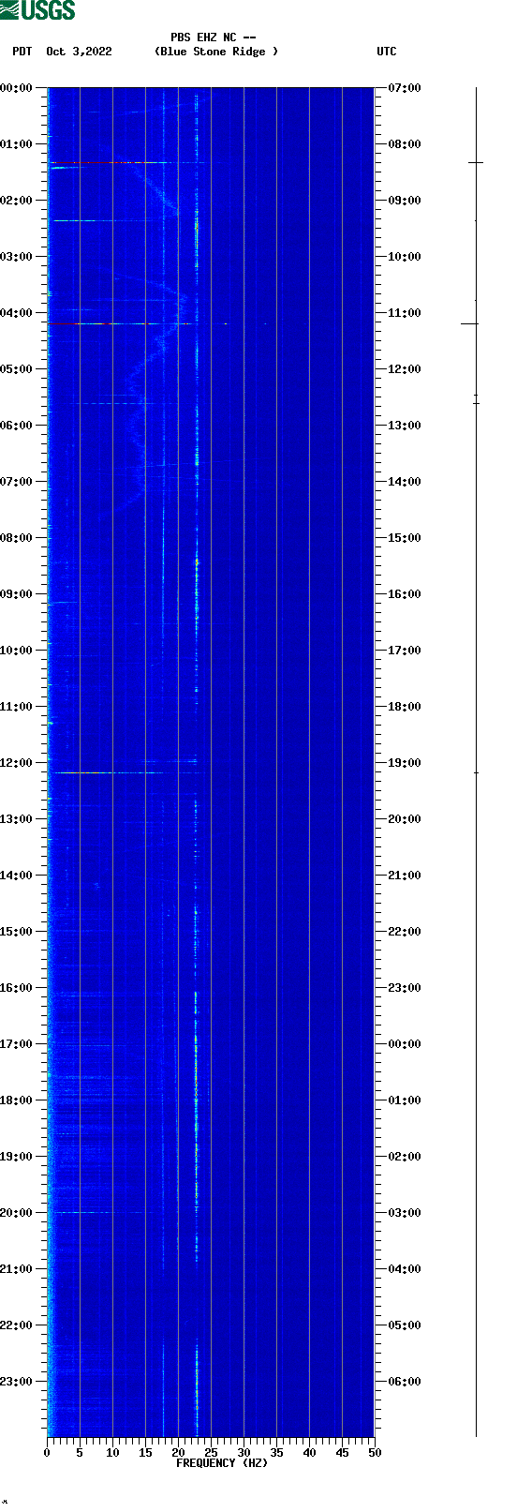
Task: Click the '21:00' UTC time label
Action: (405, 876)
